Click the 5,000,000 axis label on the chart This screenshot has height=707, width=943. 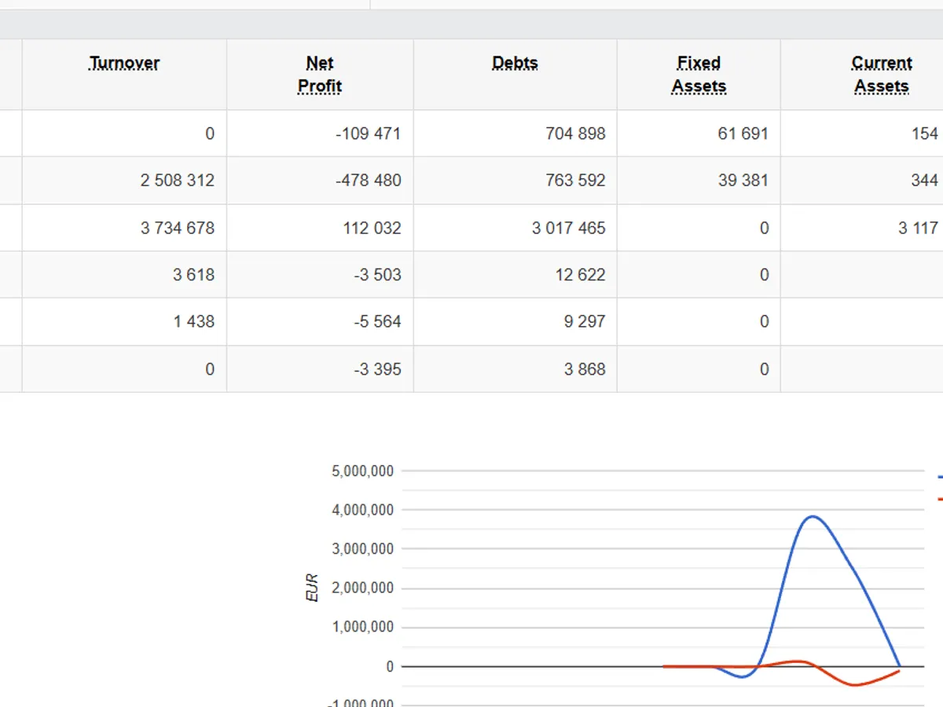point(363,471)
